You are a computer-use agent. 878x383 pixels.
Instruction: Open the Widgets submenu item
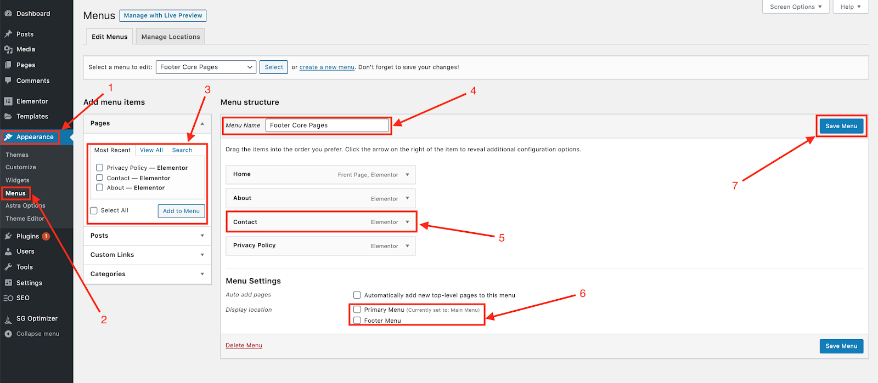tap(18, 180)
